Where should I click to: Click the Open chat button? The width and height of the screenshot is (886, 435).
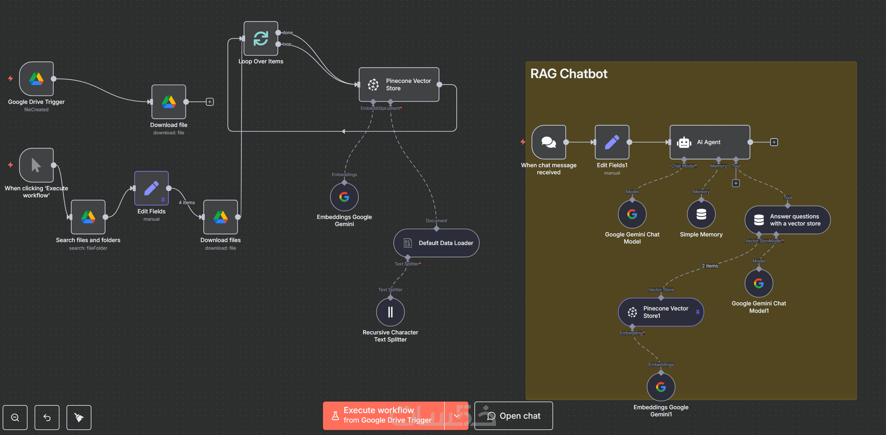tap(513, 416)
